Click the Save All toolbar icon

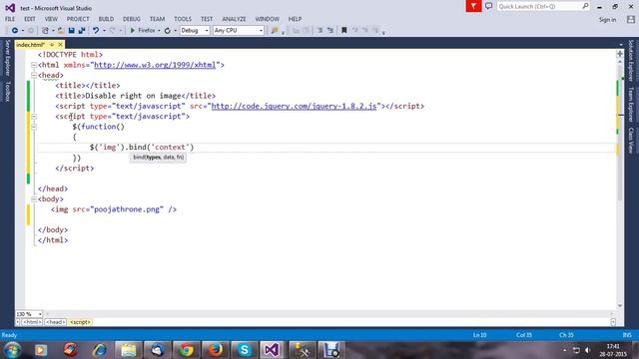[82, 31]
